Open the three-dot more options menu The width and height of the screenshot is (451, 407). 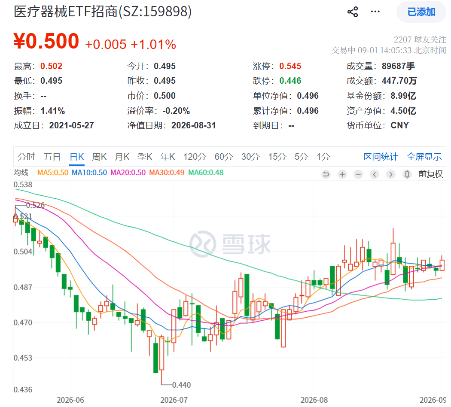coord(375,12)
